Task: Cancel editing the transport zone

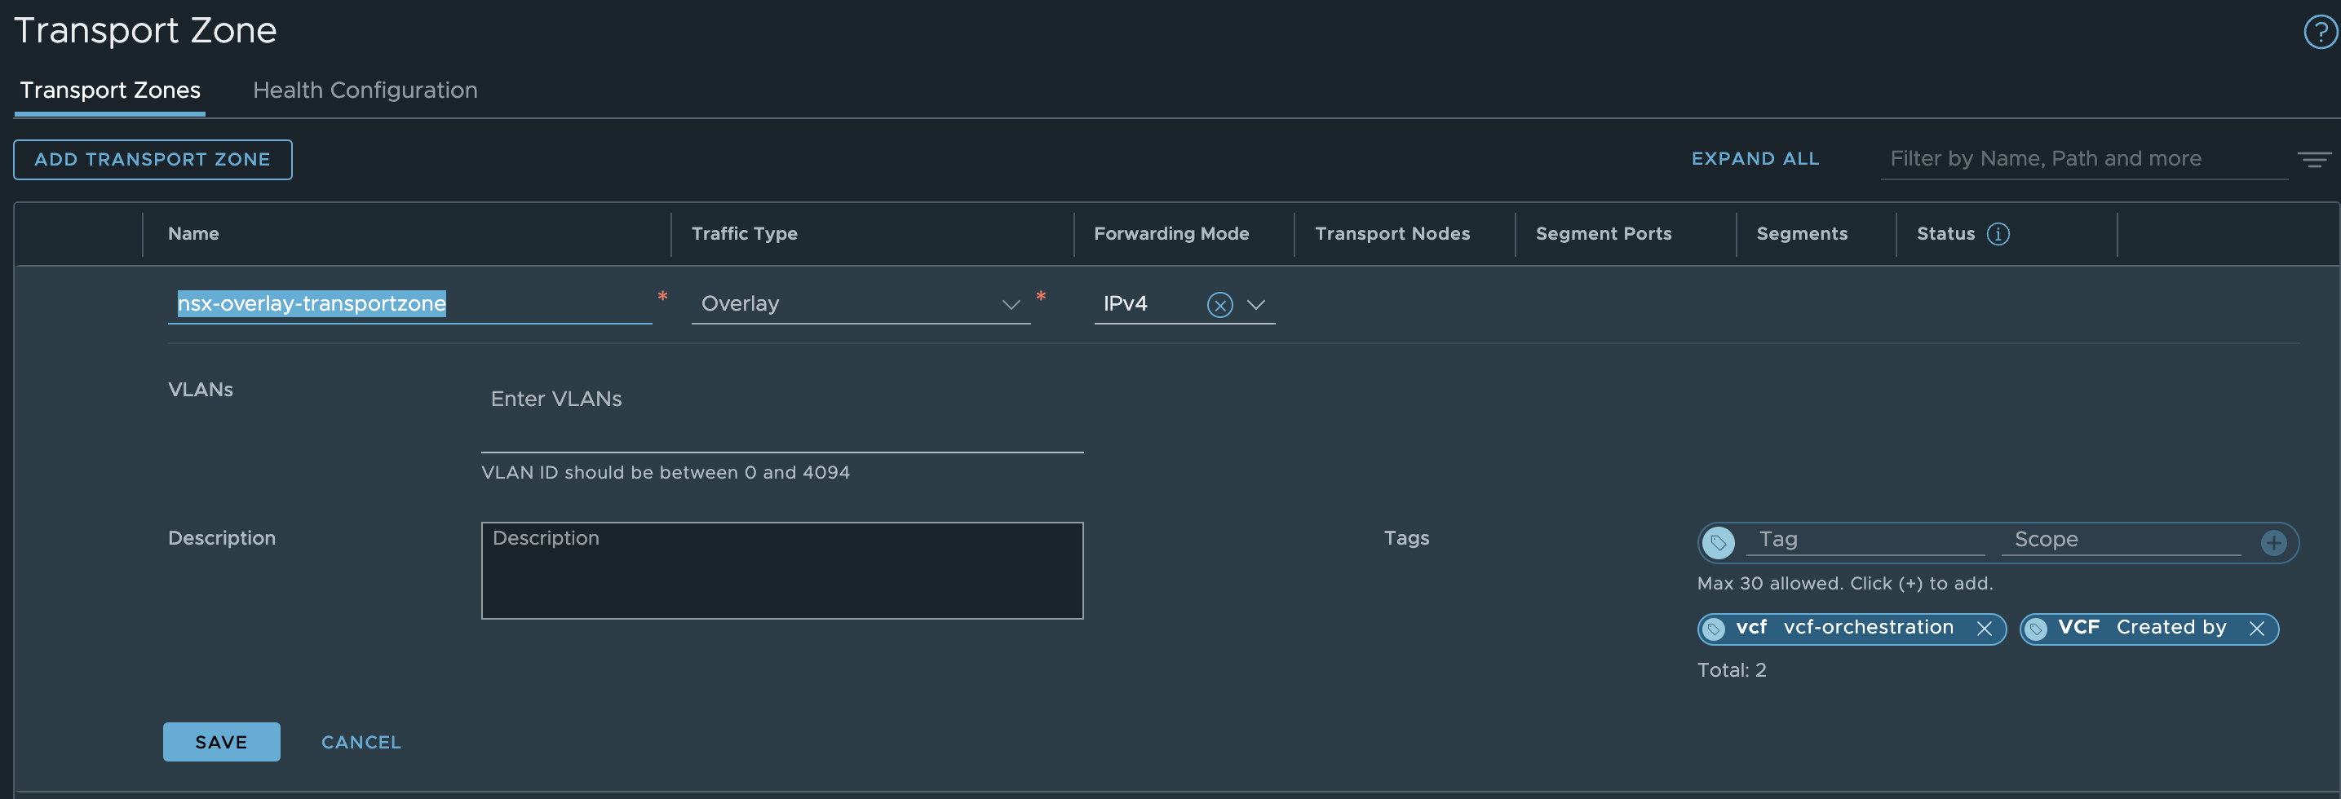Action: (361, 742)
